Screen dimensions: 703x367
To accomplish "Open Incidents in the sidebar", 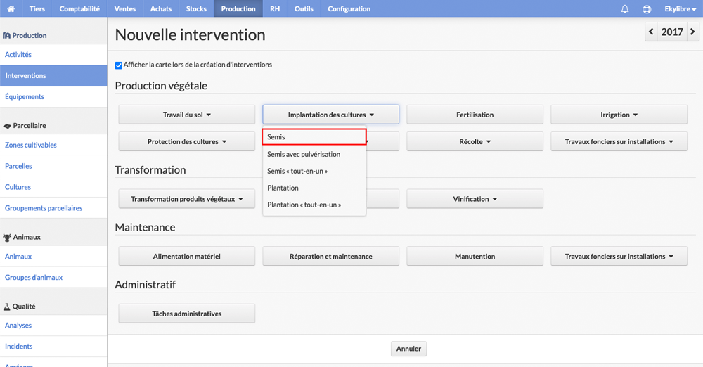I will pos(53,347).
